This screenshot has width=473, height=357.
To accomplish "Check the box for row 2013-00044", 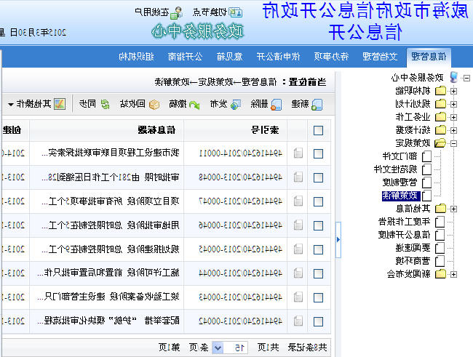I will point(318,273).
